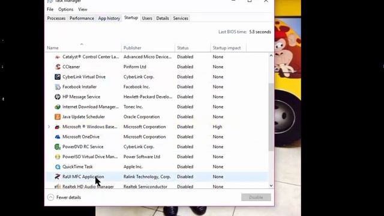Click the Microsoft OneDrive cloud icon
This screenshot has height=216, width=384.
58,137
